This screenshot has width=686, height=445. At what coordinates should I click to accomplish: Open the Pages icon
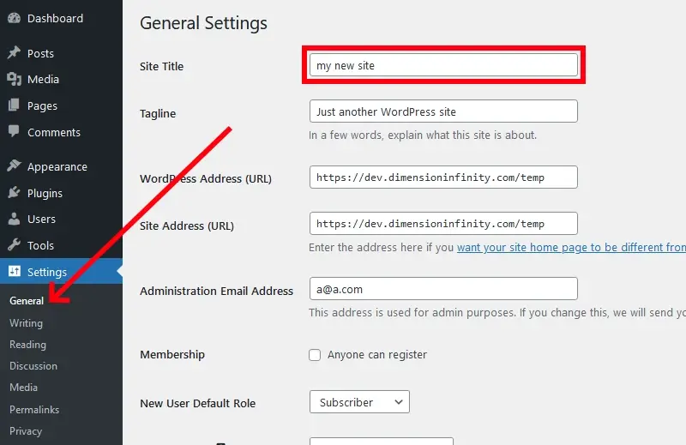point(14,105)
